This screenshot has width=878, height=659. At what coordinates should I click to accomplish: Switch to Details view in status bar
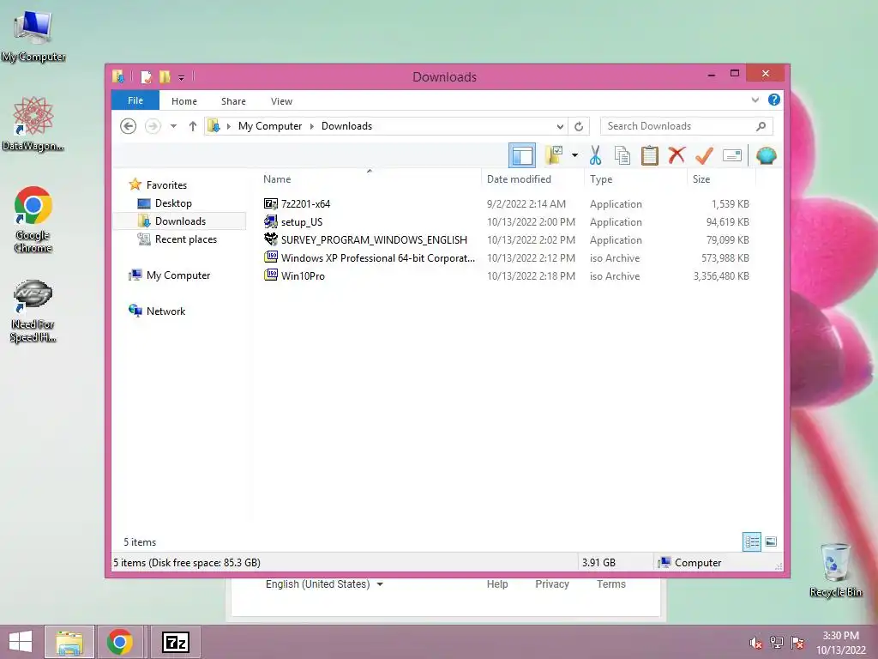coord(751,541)
